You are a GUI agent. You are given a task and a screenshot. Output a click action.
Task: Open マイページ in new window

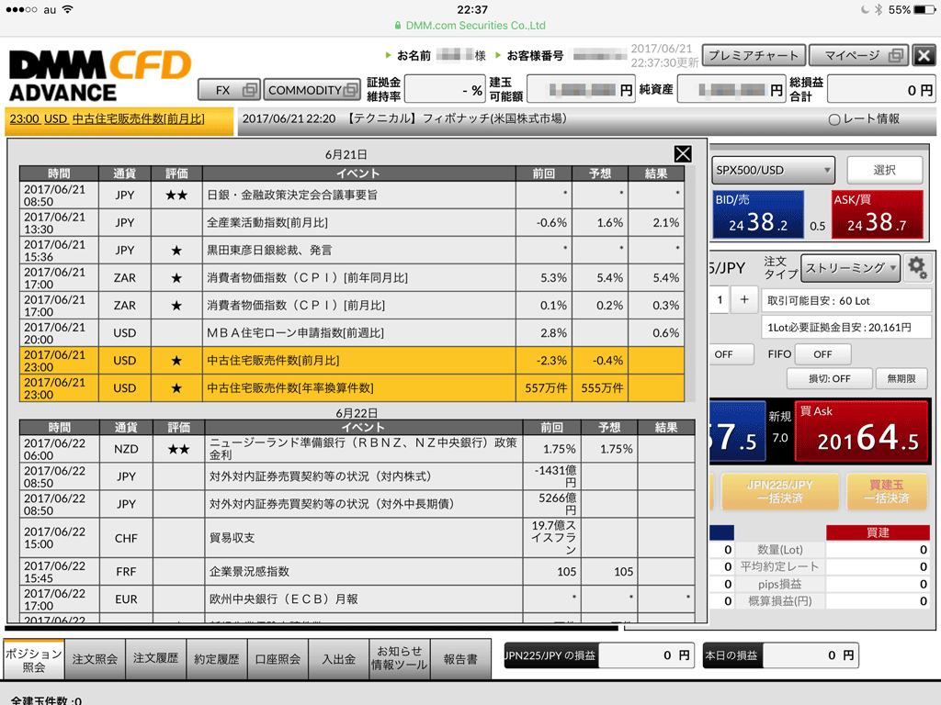(x=859, y=56)
